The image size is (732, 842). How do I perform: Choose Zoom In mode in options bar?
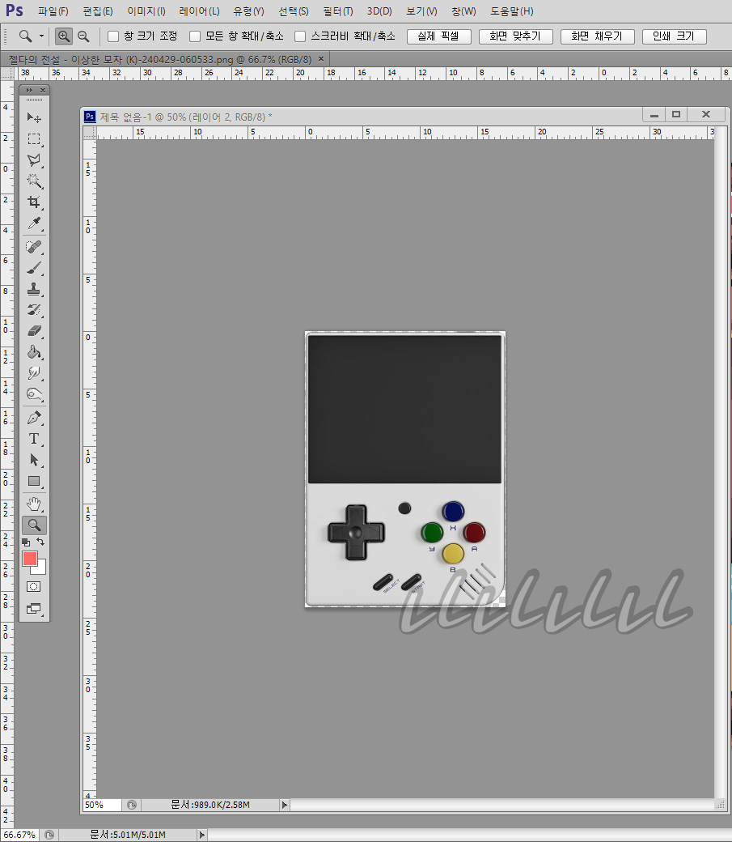64,36
